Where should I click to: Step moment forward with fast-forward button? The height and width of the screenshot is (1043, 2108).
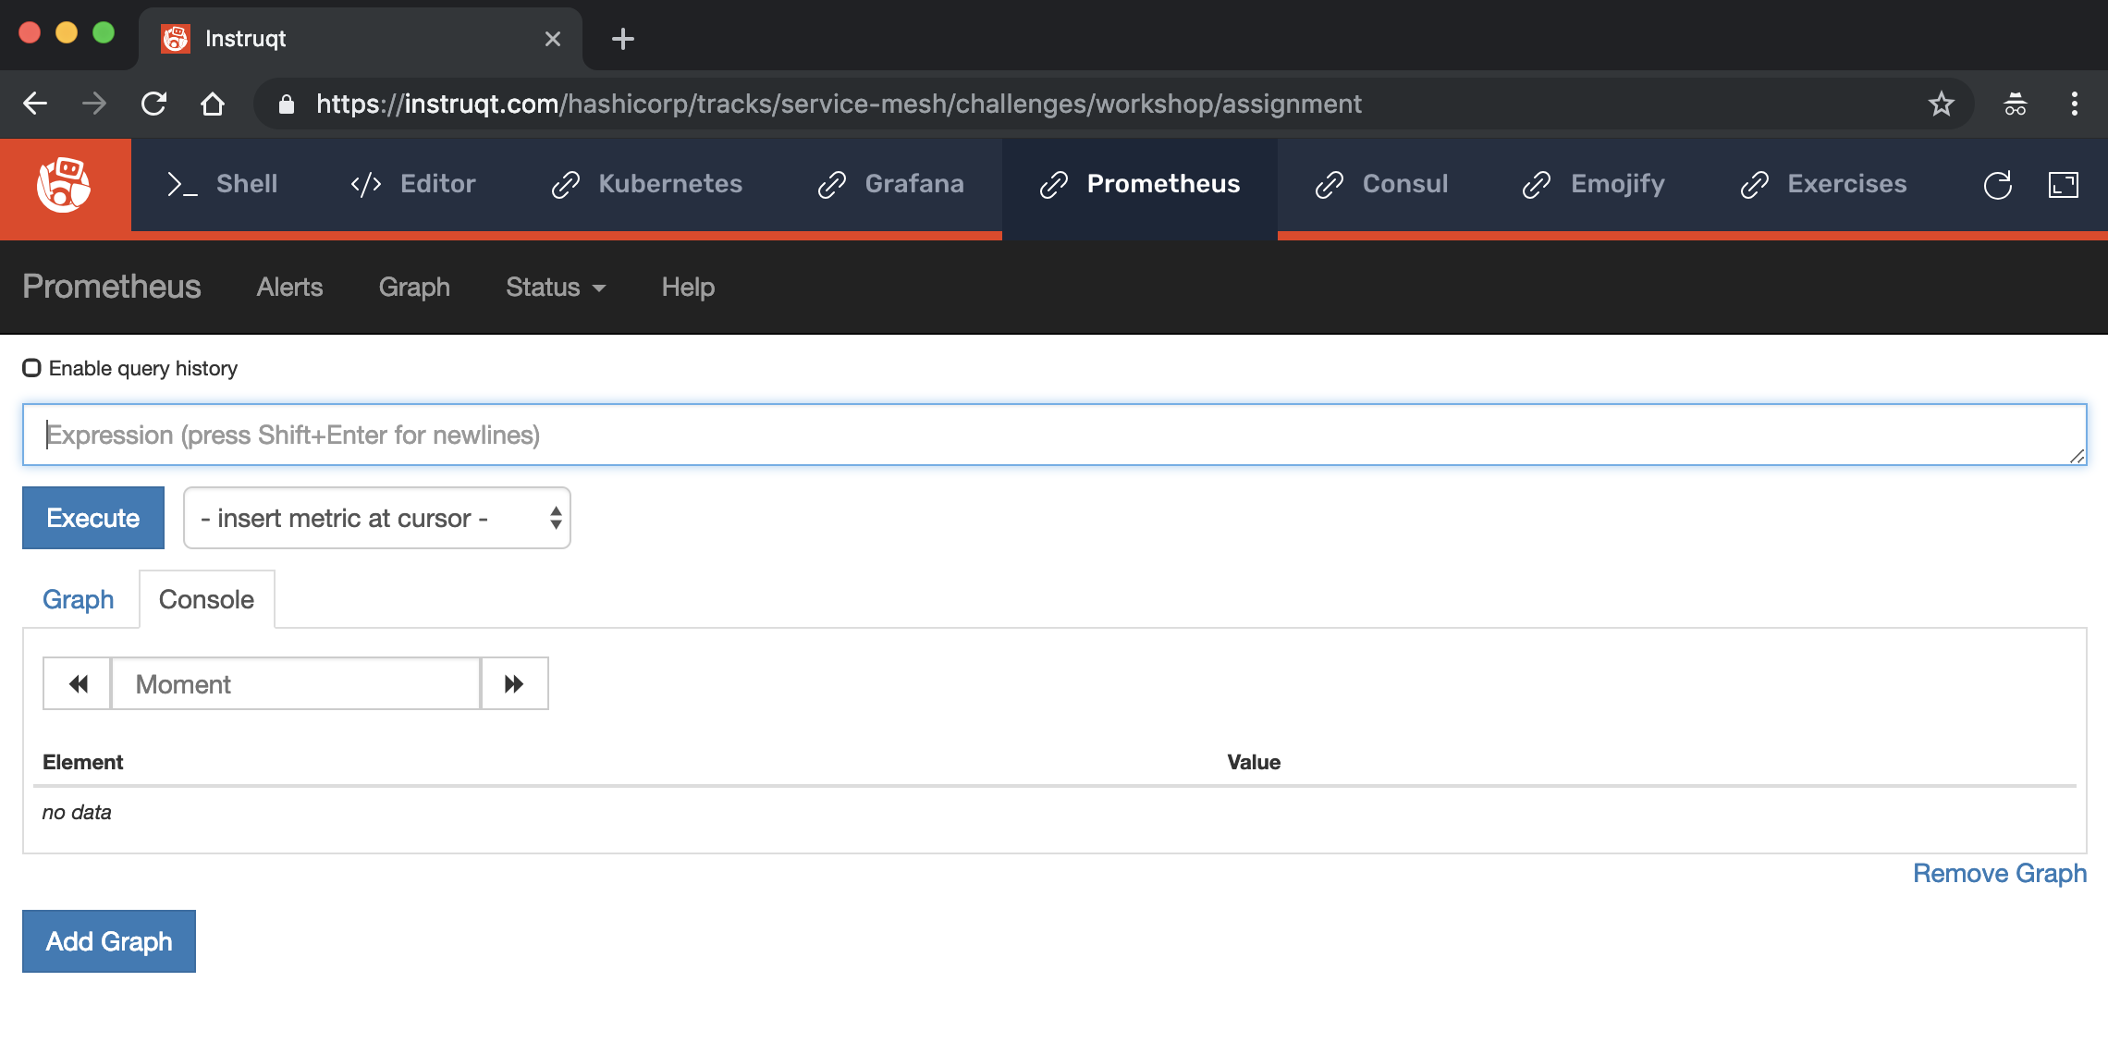(514, 683)
